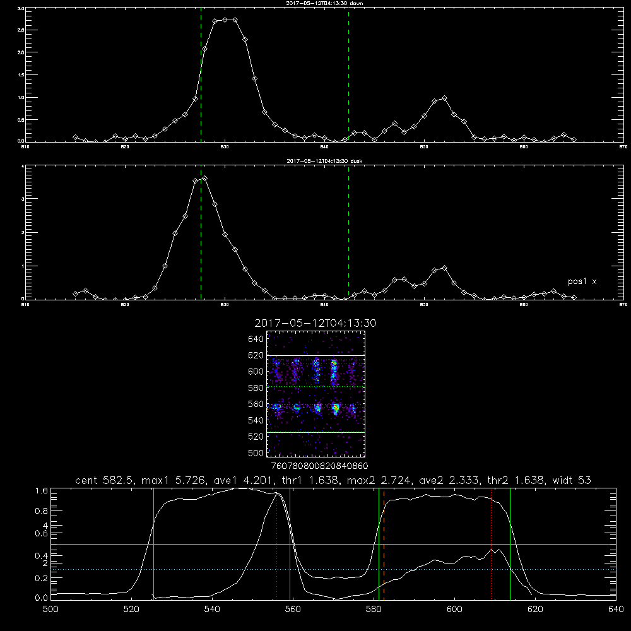Click the green vertical line near 559 in bottom plot

click(x=290, y=544)
